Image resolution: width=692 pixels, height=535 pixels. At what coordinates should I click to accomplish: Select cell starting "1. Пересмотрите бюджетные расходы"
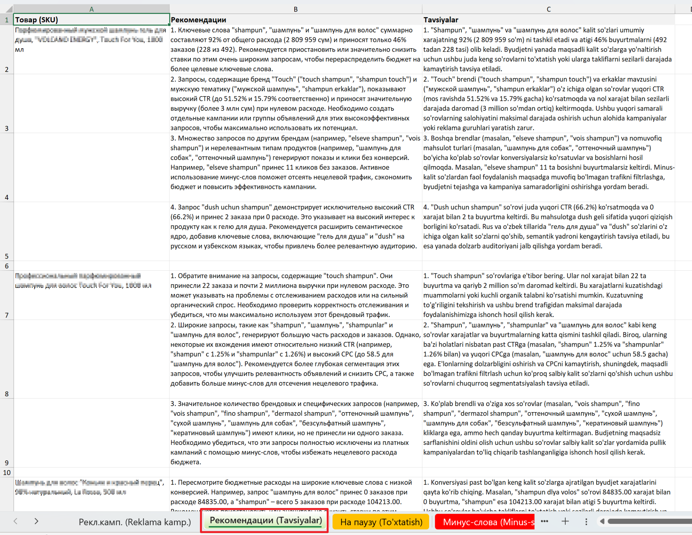[296, 494]
